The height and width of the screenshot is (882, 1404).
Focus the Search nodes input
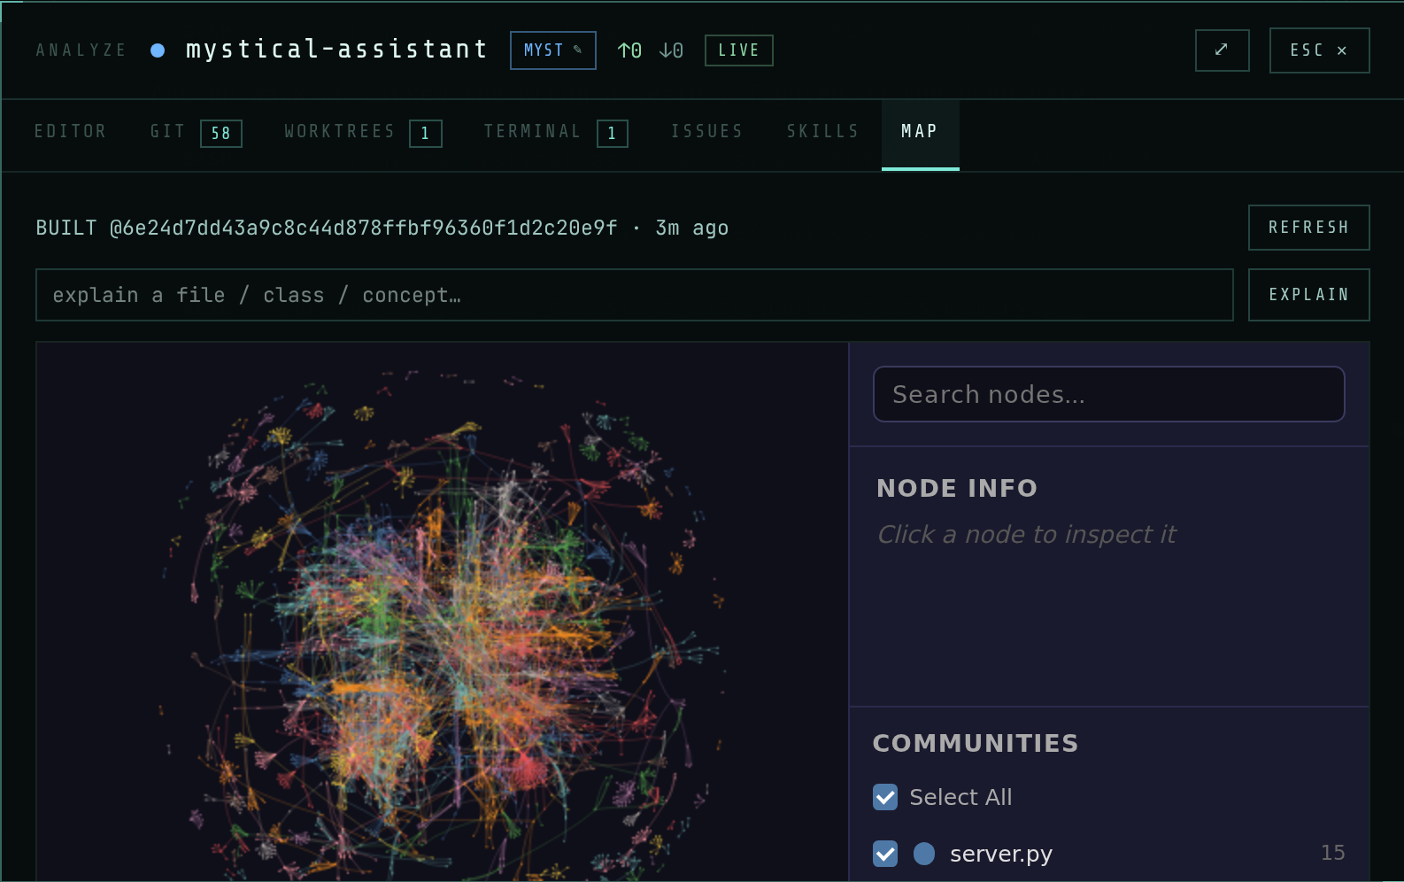coord(1108,394)
